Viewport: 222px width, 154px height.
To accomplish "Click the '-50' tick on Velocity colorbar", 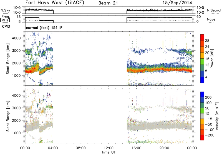I will click(209, 124).
